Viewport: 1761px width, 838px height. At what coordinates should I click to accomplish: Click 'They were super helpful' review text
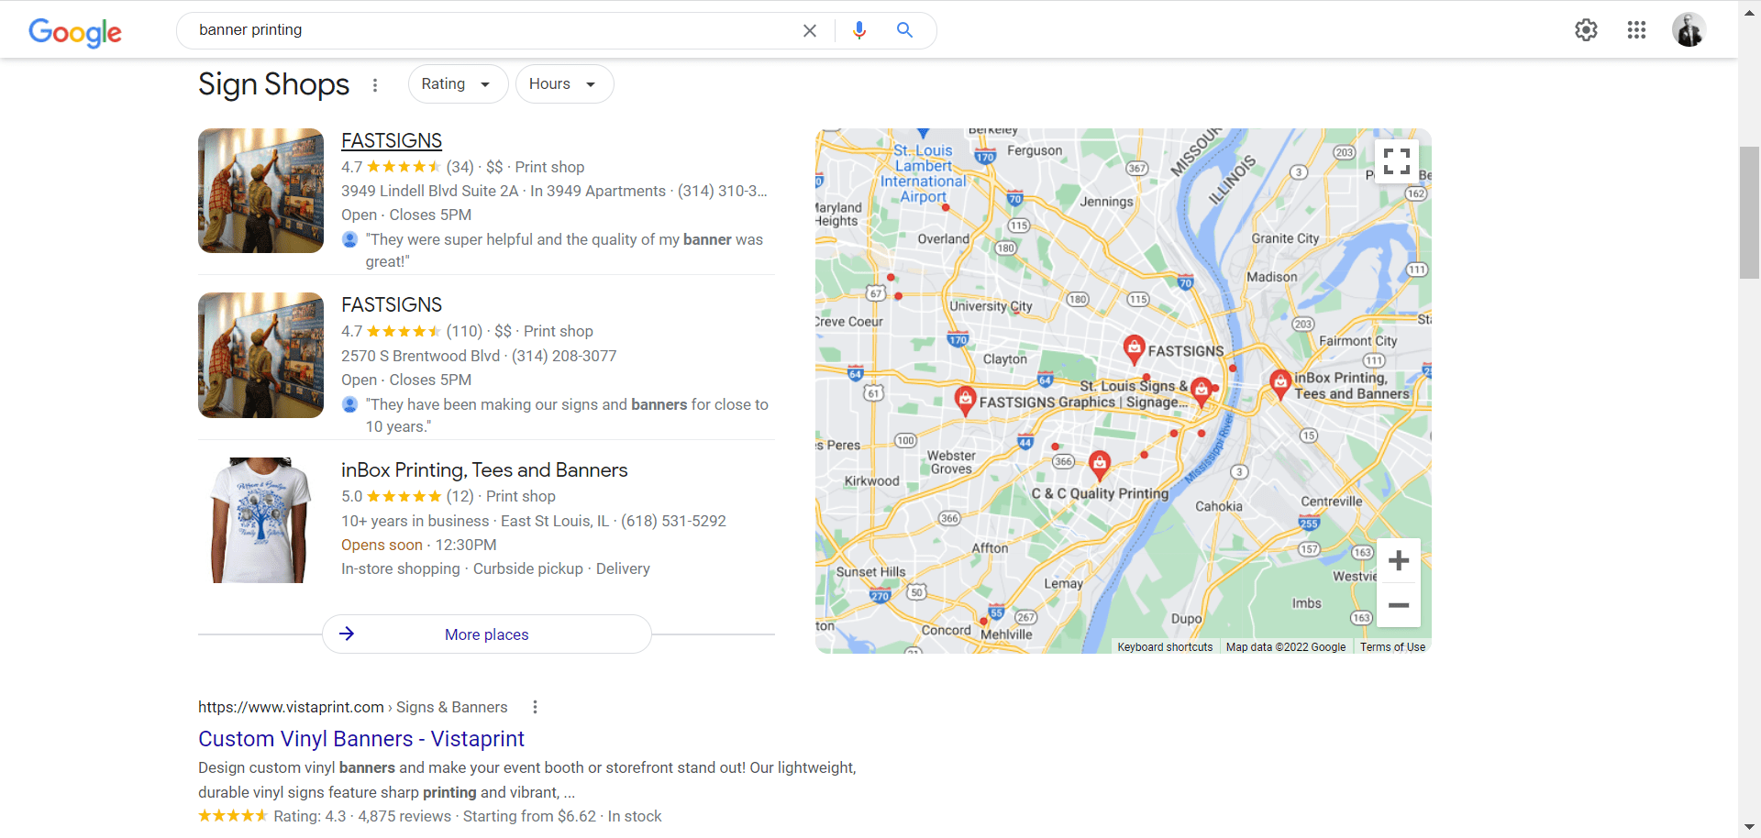click(x=564, y=250)
